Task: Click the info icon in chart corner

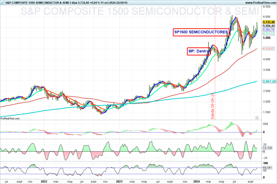Action: 257,117
